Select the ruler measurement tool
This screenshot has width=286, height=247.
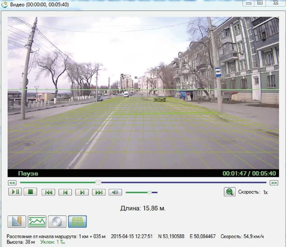pyautogui.click(x=17, y=221)
